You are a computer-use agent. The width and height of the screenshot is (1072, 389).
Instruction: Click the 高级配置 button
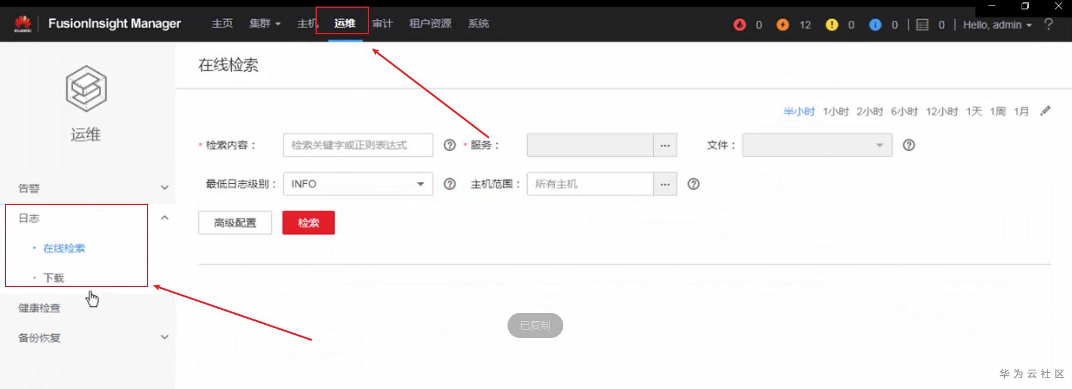[235, 223]
